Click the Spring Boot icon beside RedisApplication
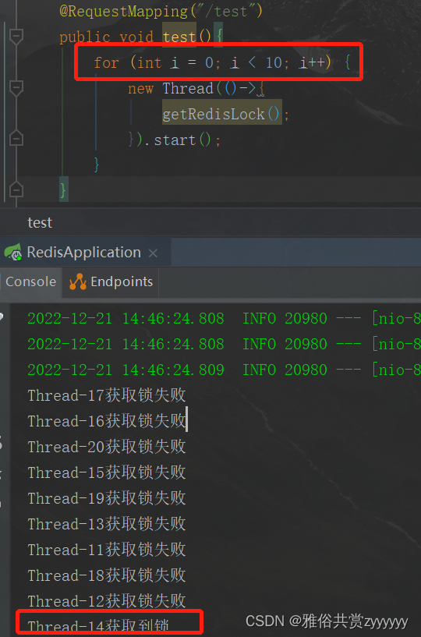421x637 pixels. pyautogui.click(x=13, y=253)
